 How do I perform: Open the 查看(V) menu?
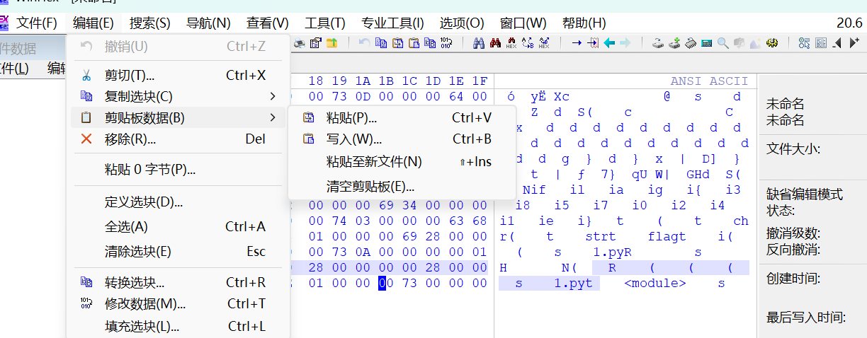click(x=268, y=23)
